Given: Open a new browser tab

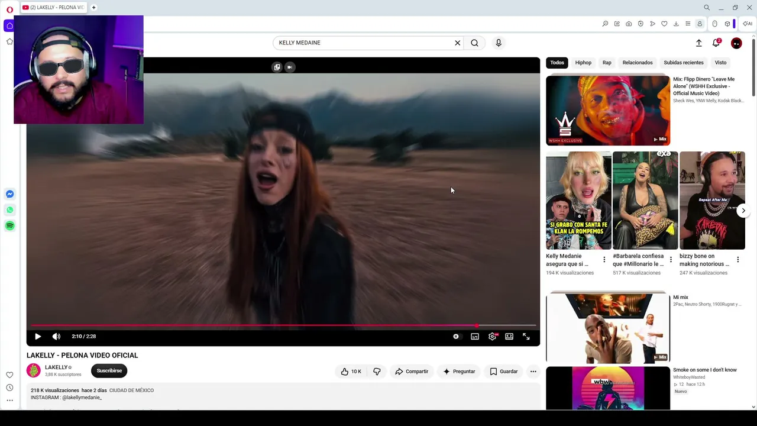Looking at the screenshot, I should pyautogui.click(x=93, y=8).
